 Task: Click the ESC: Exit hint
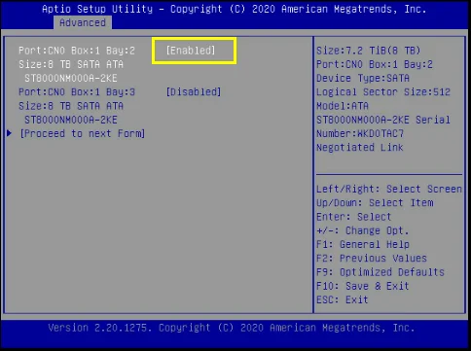343,299
